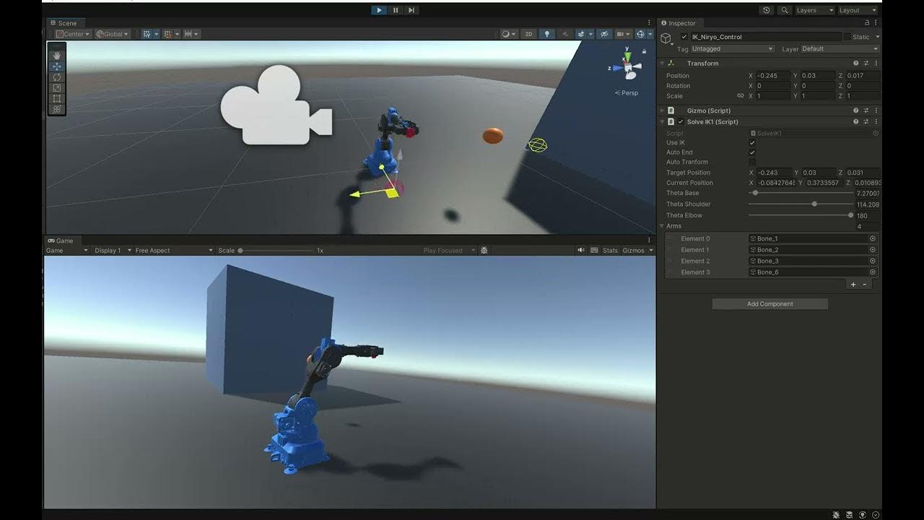The height and width of the screenshot is (520, 924).
Task: Select the Scale tool
Action: (56, 87)
